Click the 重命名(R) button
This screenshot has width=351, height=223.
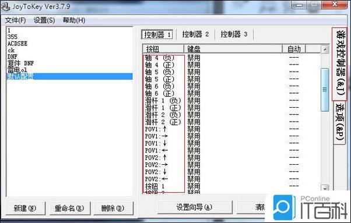point(69,208)
